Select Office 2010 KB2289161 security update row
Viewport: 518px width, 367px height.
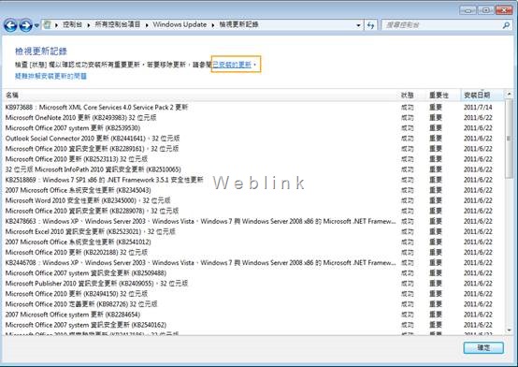[253, 149]
